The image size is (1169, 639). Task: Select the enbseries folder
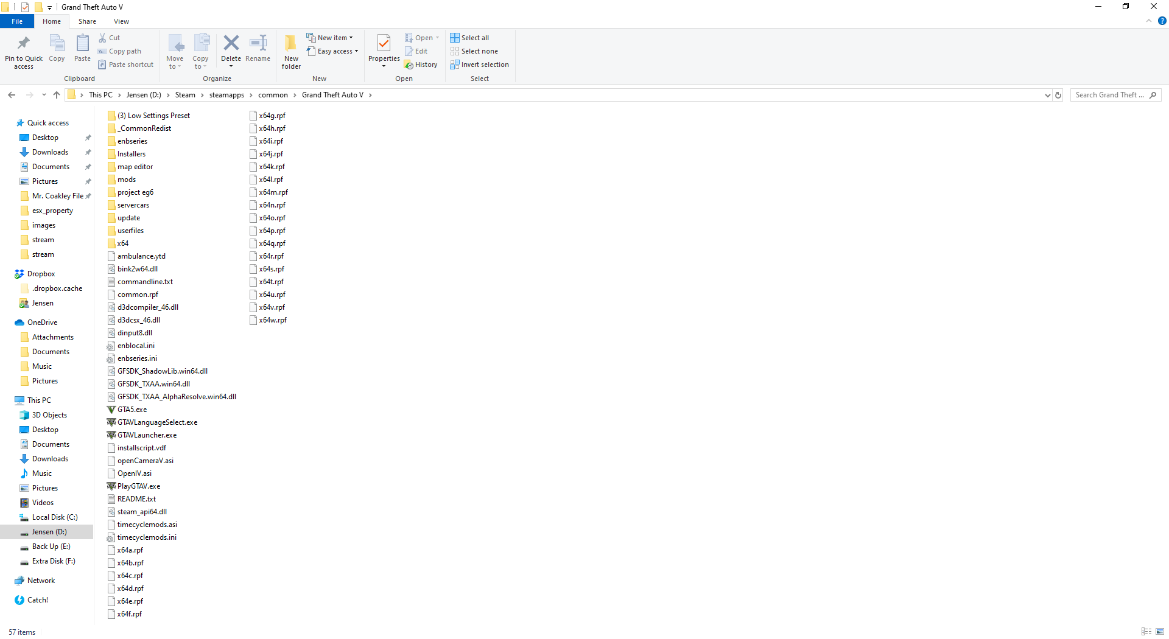pyautogui.click(x=132, y=141)
